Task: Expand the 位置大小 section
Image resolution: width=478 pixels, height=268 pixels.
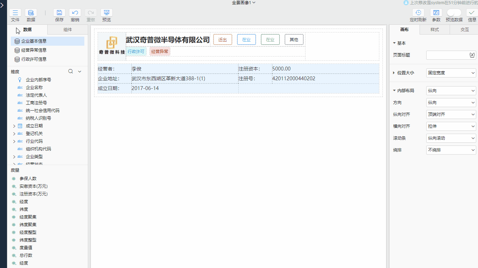Action: [x=394, y=73]
